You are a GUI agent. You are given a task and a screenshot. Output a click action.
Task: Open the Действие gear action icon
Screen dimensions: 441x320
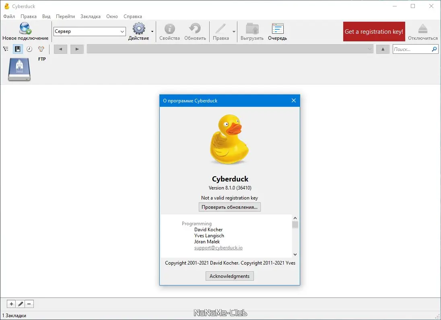point(139,29)
